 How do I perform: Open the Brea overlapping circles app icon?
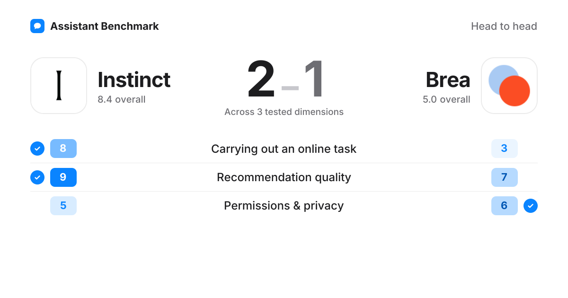click(509, 86)
